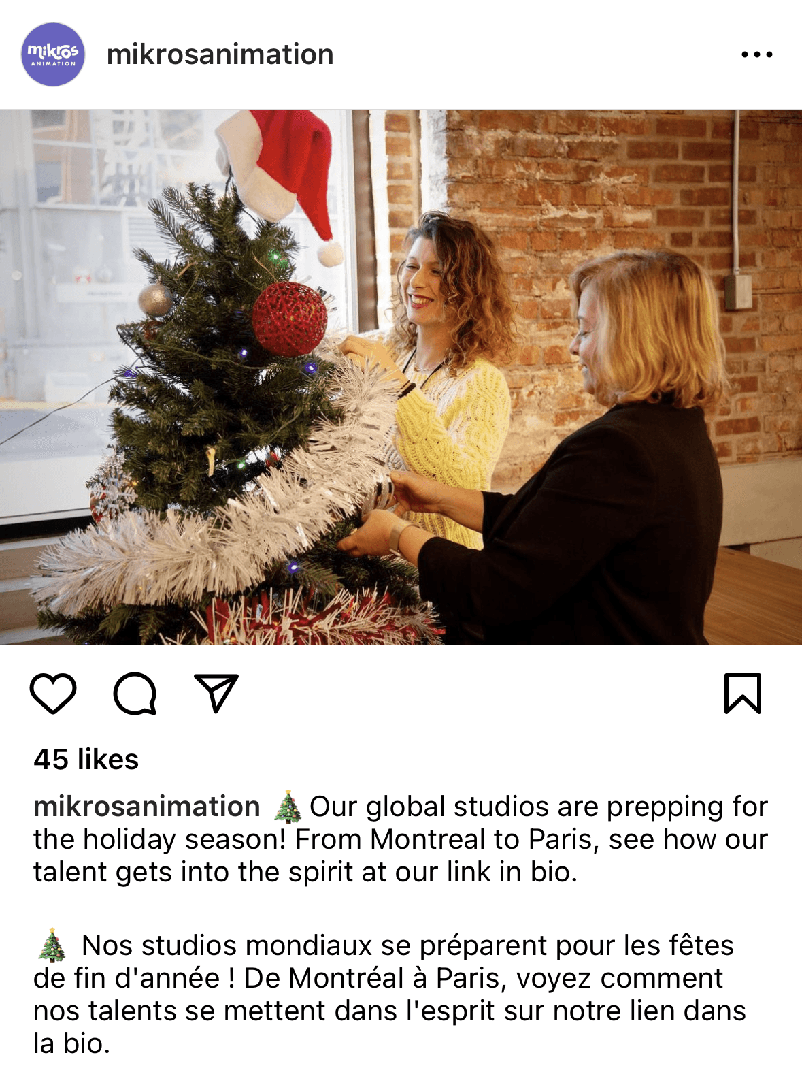Image resolution: width=802 pixels, height=1070 pixels.
Task: Tap the red ornament ball in the photo
Action: tap(290, 319)
